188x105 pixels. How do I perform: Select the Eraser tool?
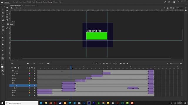point(3,27)
